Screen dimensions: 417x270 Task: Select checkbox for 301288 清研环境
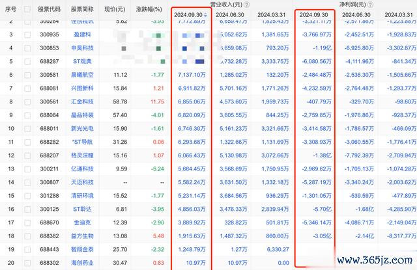coord(27,196)
